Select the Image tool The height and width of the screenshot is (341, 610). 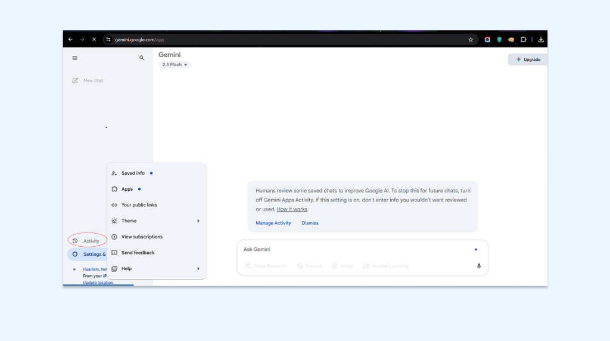point(343,266)
